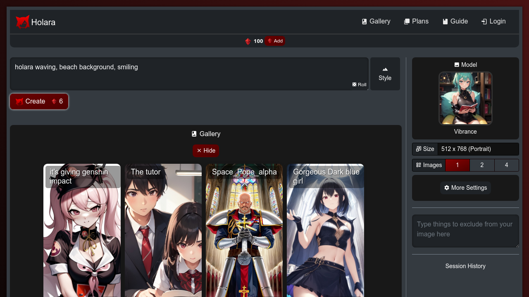
Task: Expand the More Settings options
Action: (465, 188)
